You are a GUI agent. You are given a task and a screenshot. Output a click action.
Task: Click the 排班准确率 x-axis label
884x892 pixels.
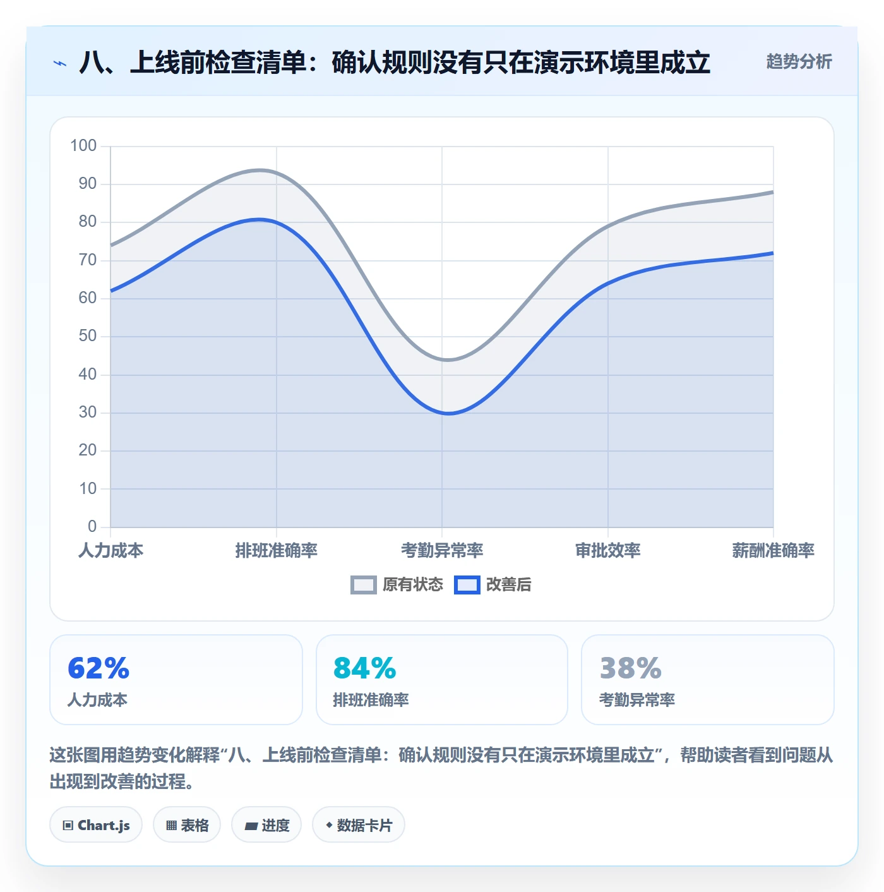coord(277,550)
